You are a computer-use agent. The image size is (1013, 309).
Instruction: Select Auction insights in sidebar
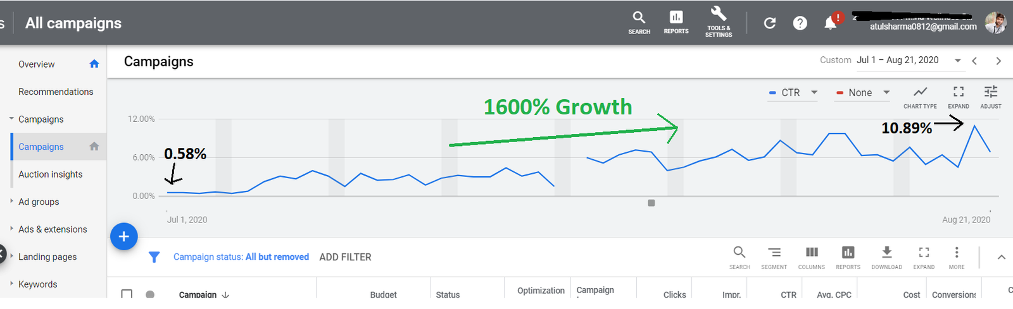[50, 174]
